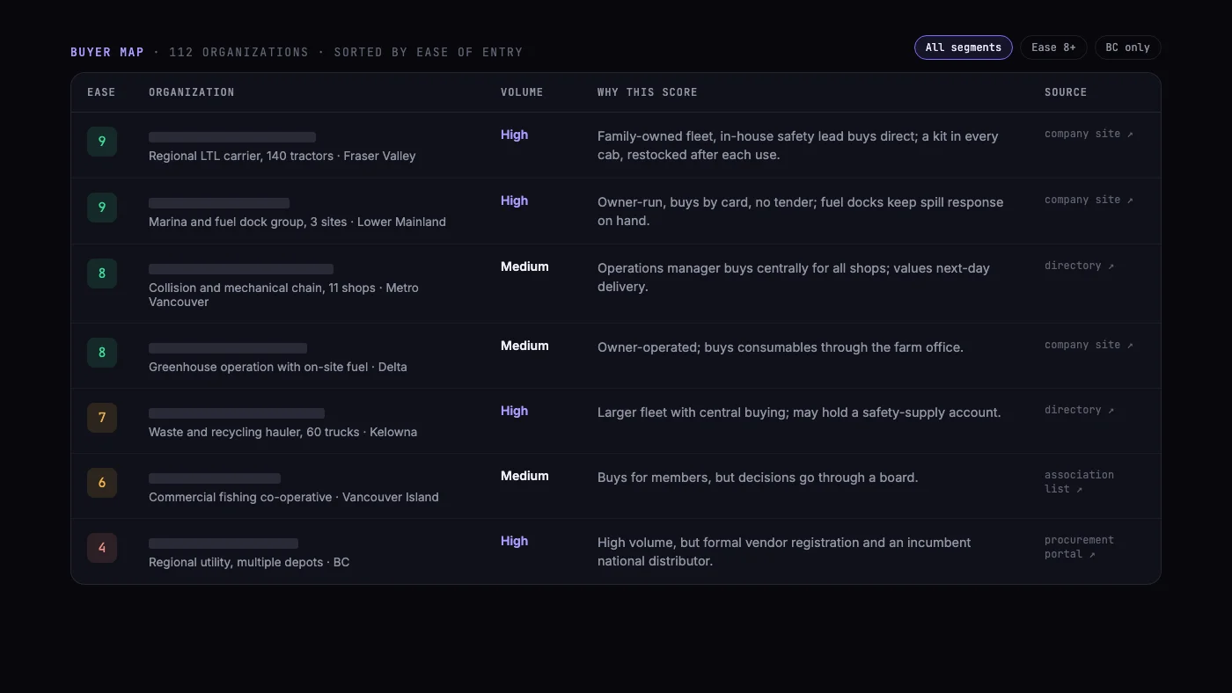
Task: Open procurement portal link for Regional utility
Action: point(1079,547)
